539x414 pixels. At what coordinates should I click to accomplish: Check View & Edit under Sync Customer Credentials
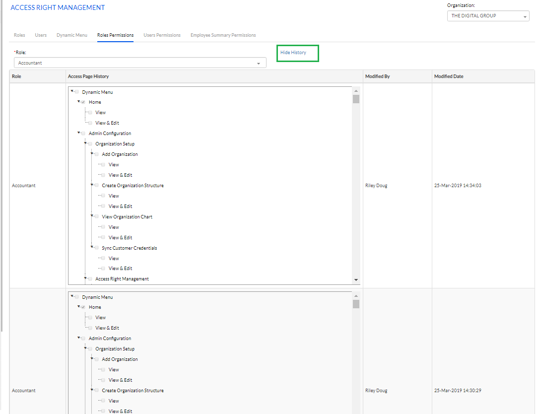(x=103, y=269)
